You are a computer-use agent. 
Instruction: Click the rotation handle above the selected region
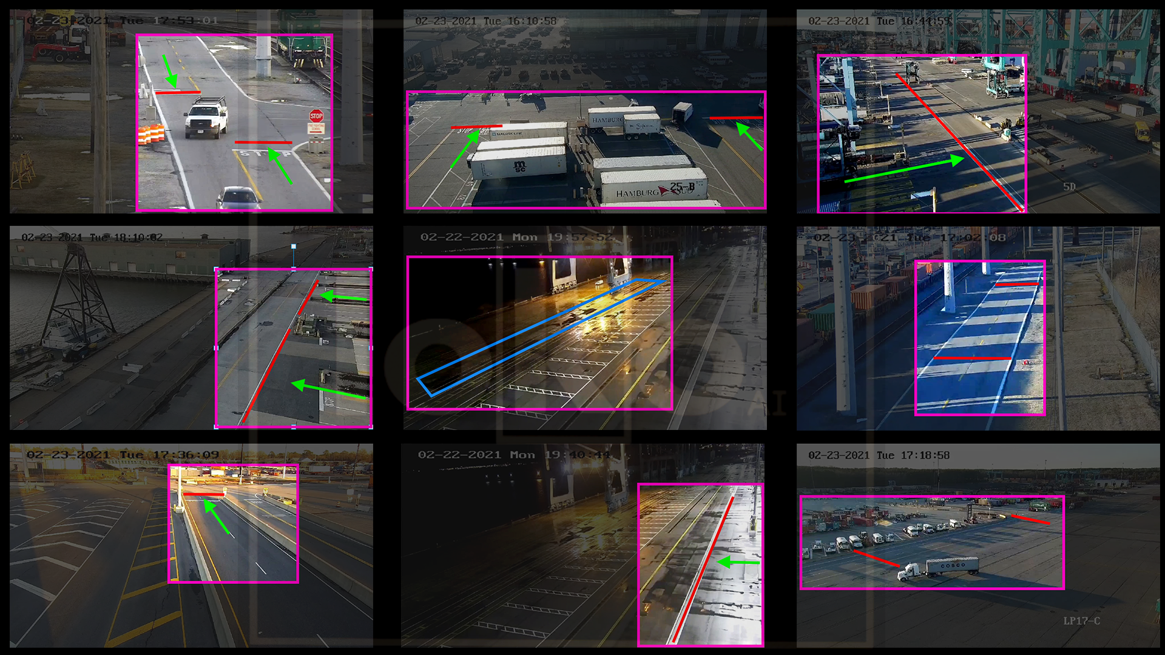(x=294, y=247)
